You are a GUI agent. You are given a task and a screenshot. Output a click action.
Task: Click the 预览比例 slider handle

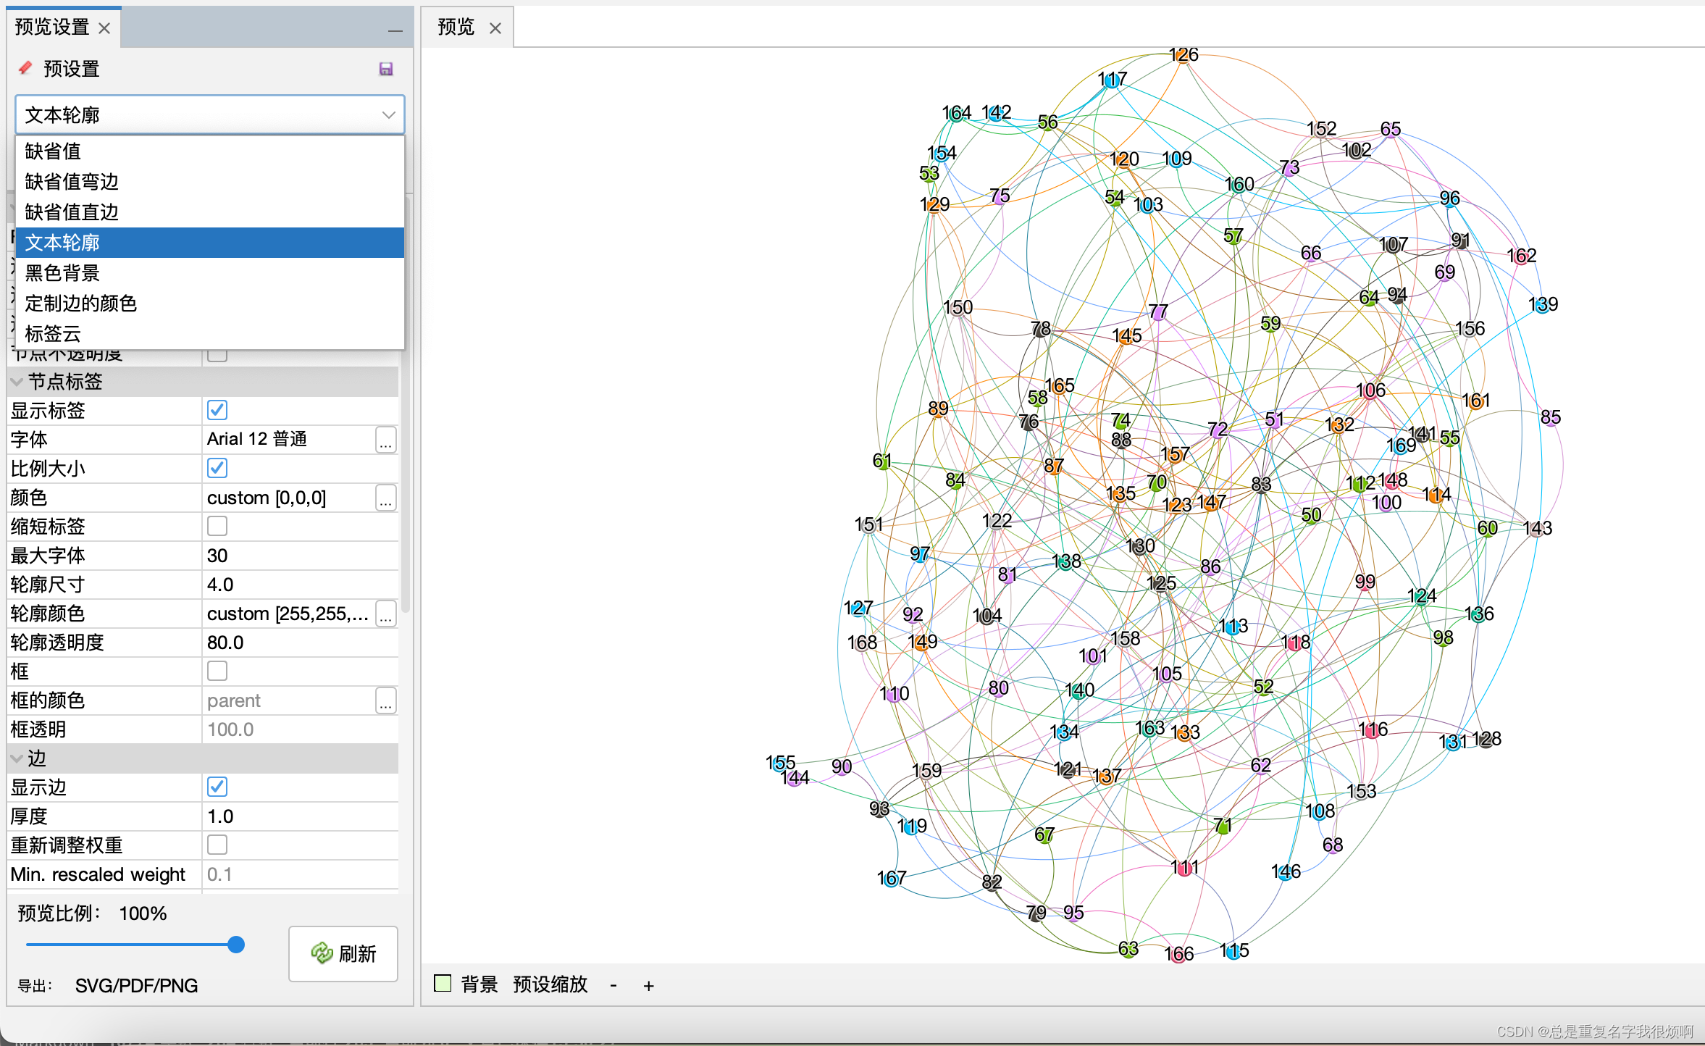pyautogui.click(x=235, y=945)
